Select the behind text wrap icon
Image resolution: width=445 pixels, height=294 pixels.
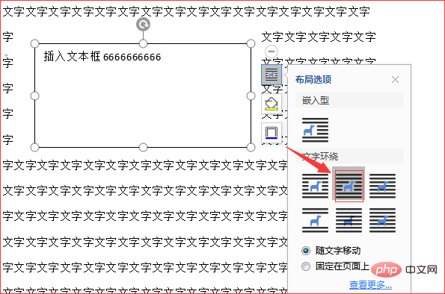[349, 220]
